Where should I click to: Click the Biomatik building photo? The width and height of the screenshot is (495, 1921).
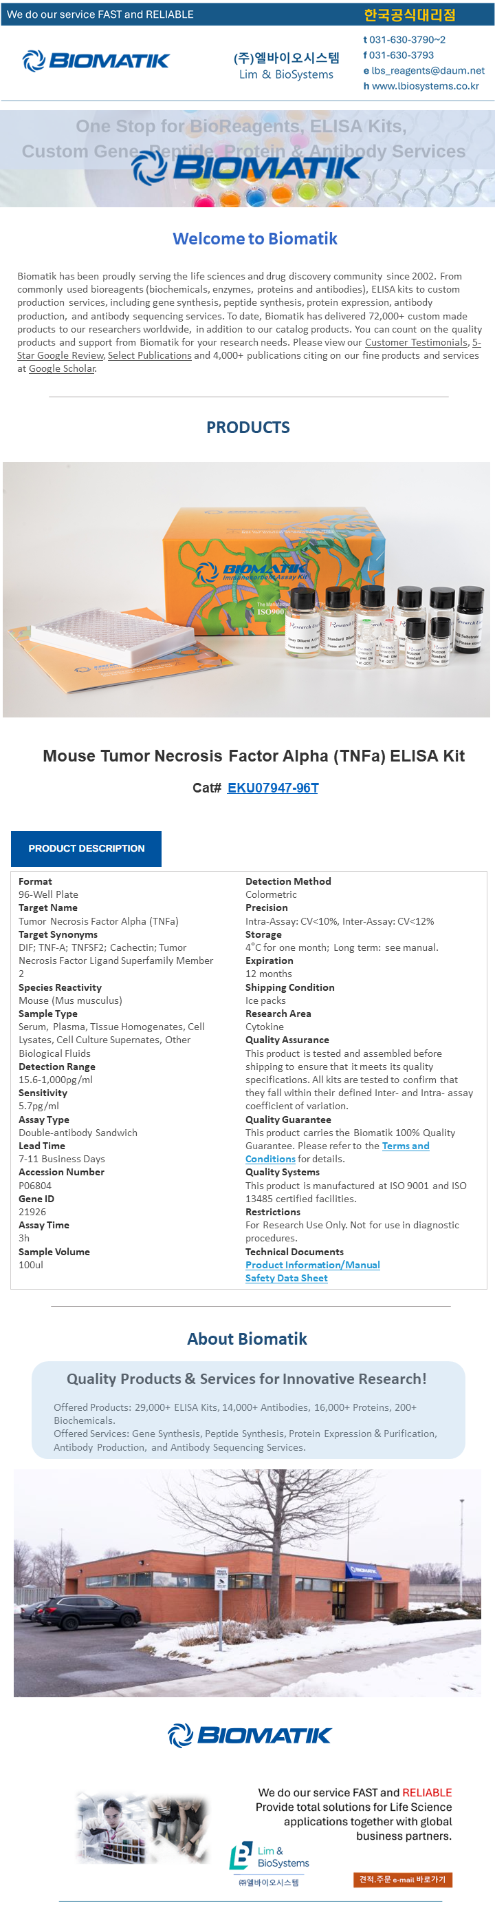coord(247,1582)
